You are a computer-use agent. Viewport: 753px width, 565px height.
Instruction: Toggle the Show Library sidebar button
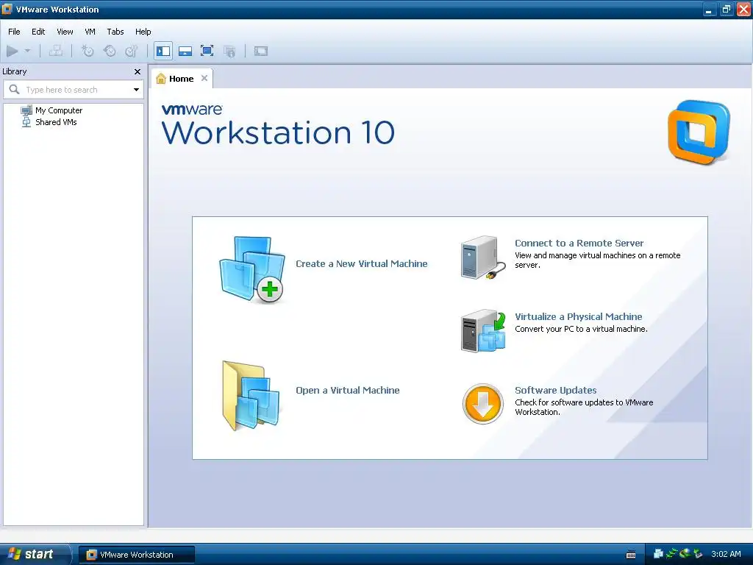tap(163, 51)
